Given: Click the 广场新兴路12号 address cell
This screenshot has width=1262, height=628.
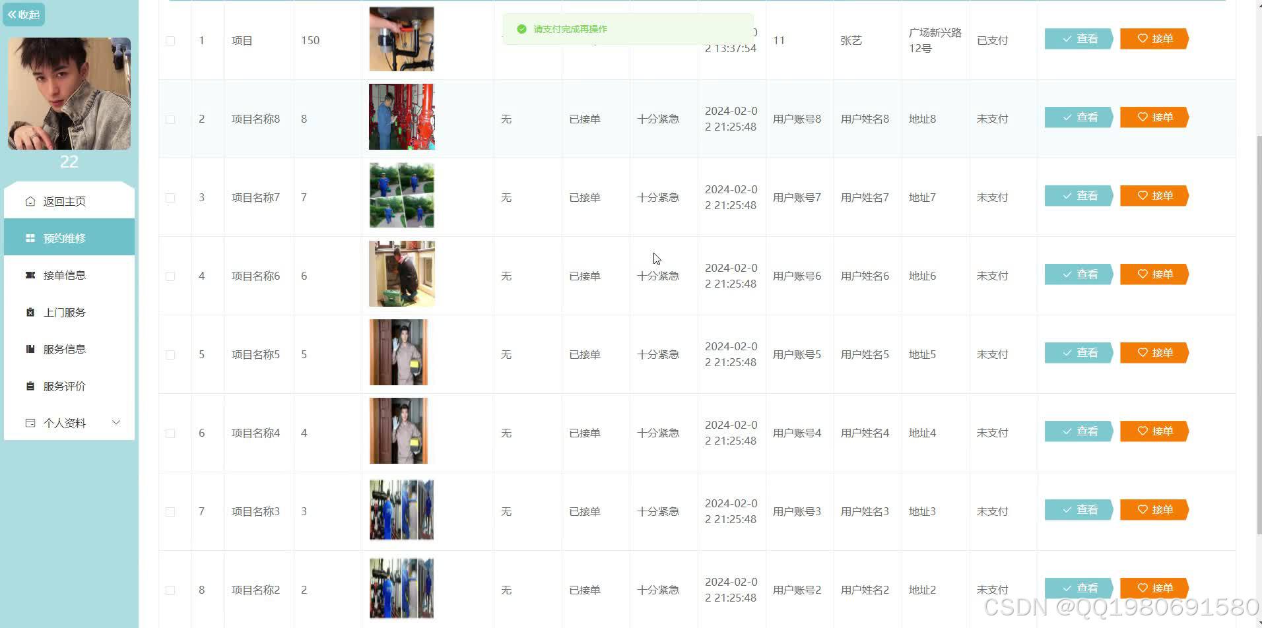Looking at the screenshot, I should click(935, 41).
